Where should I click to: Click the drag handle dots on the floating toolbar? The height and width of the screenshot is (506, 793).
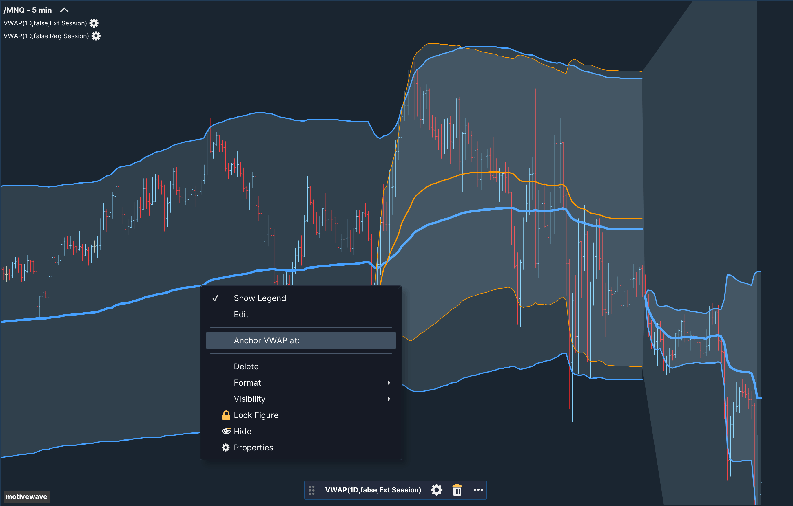click(311, 490)
